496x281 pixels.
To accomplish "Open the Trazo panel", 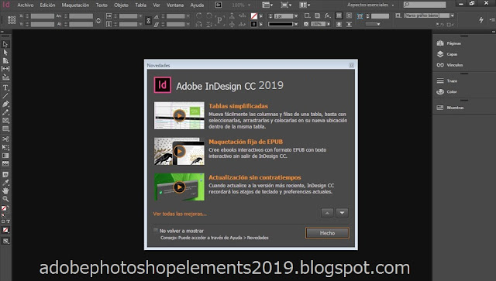I will tap(447, 81).
